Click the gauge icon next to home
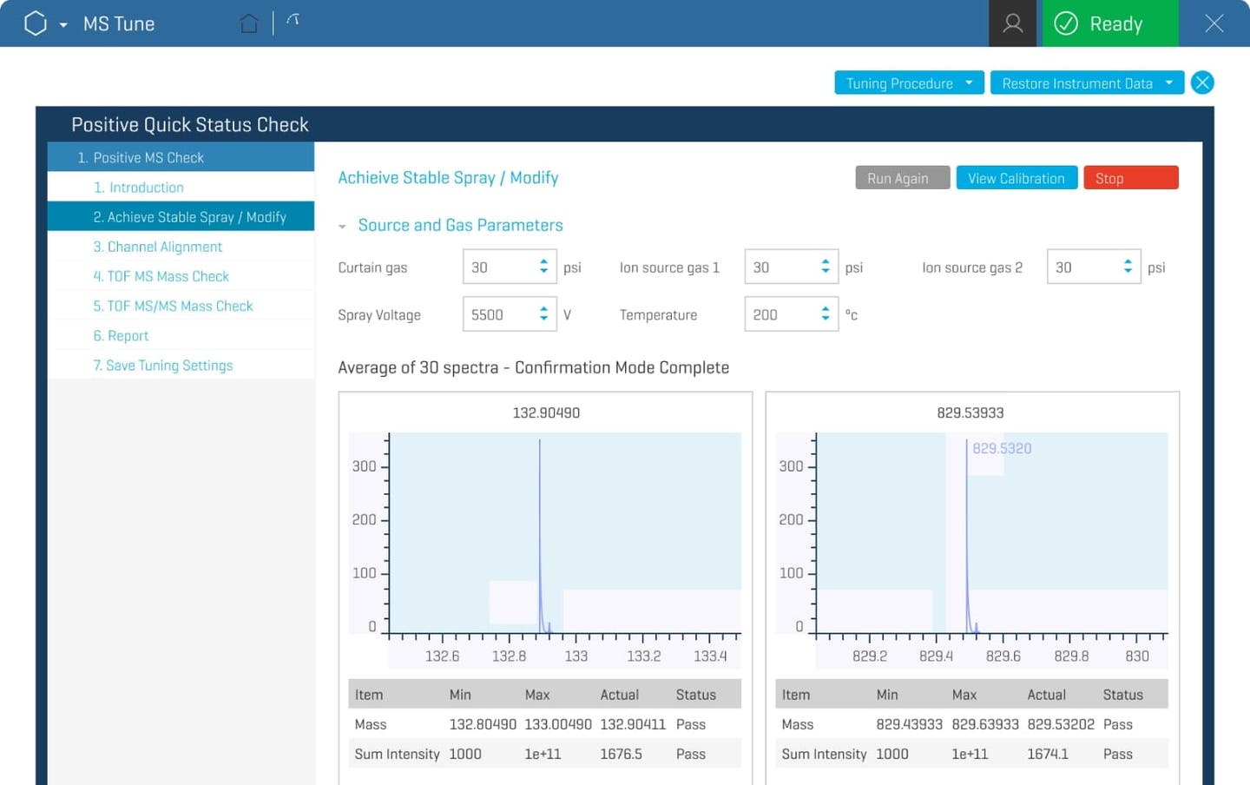Image resolution: width=1250 pixels, height=785 pixels. tap(293, 19)
